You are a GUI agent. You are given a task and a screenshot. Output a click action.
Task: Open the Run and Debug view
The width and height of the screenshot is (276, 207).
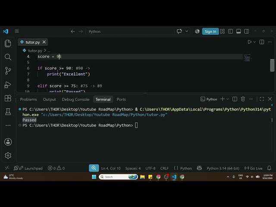coord(8,85)
